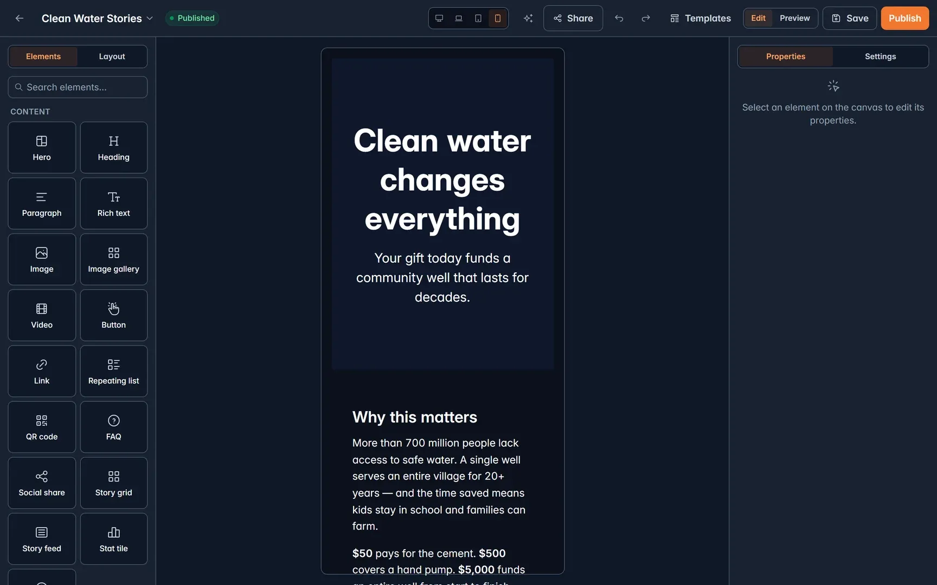
Task: Select the 'Clean water changes everything' heading
Action: pos(442,180)
